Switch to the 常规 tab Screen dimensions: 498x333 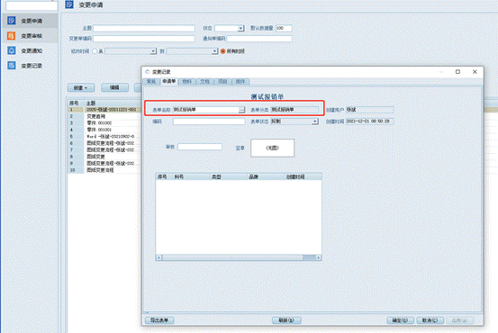[x=151, y=82]
